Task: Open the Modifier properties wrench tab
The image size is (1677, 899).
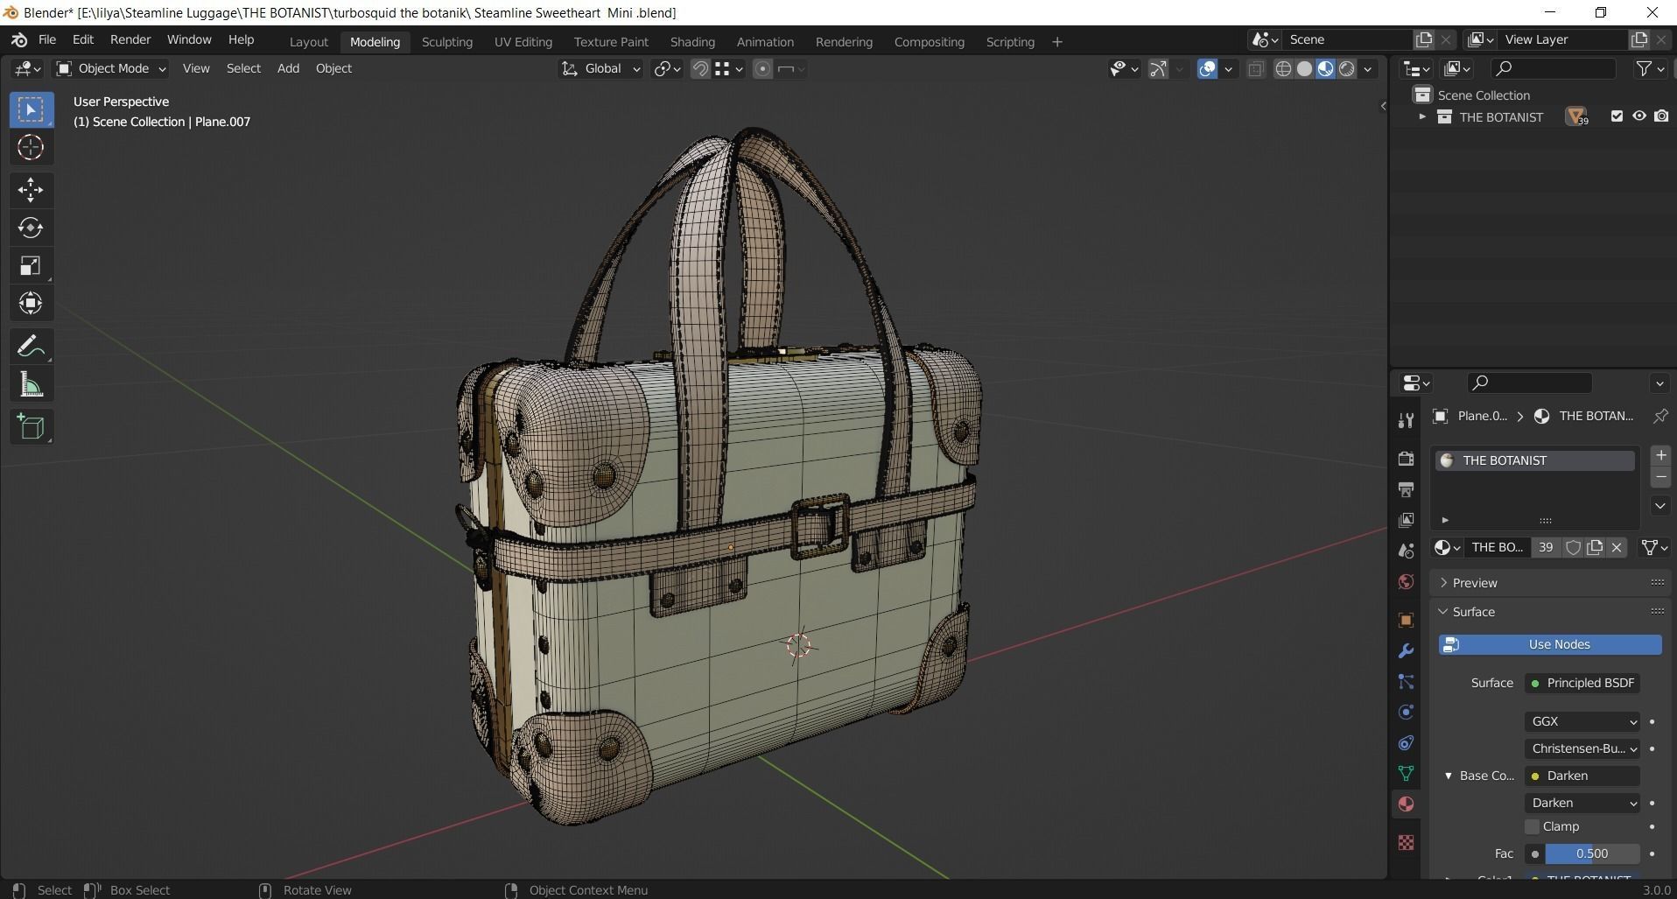Action: (x=1406, y=650)
